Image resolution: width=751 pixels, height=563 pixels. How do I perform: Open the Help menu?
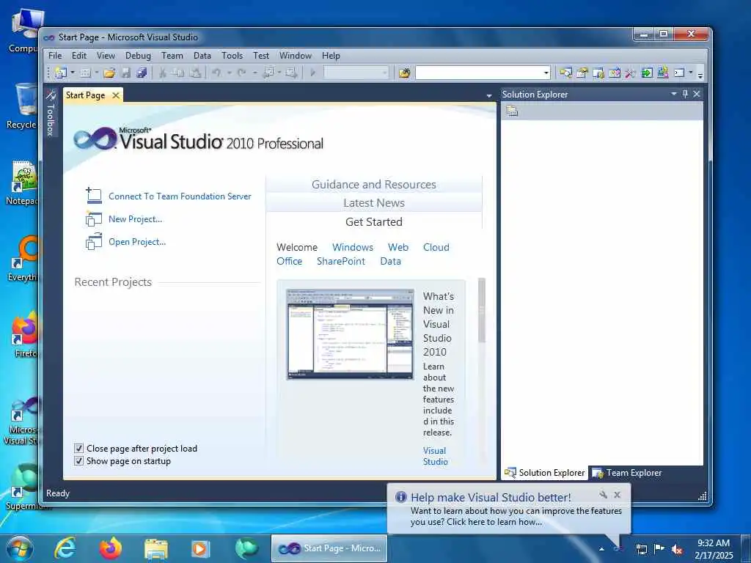(x=331, y=56)
